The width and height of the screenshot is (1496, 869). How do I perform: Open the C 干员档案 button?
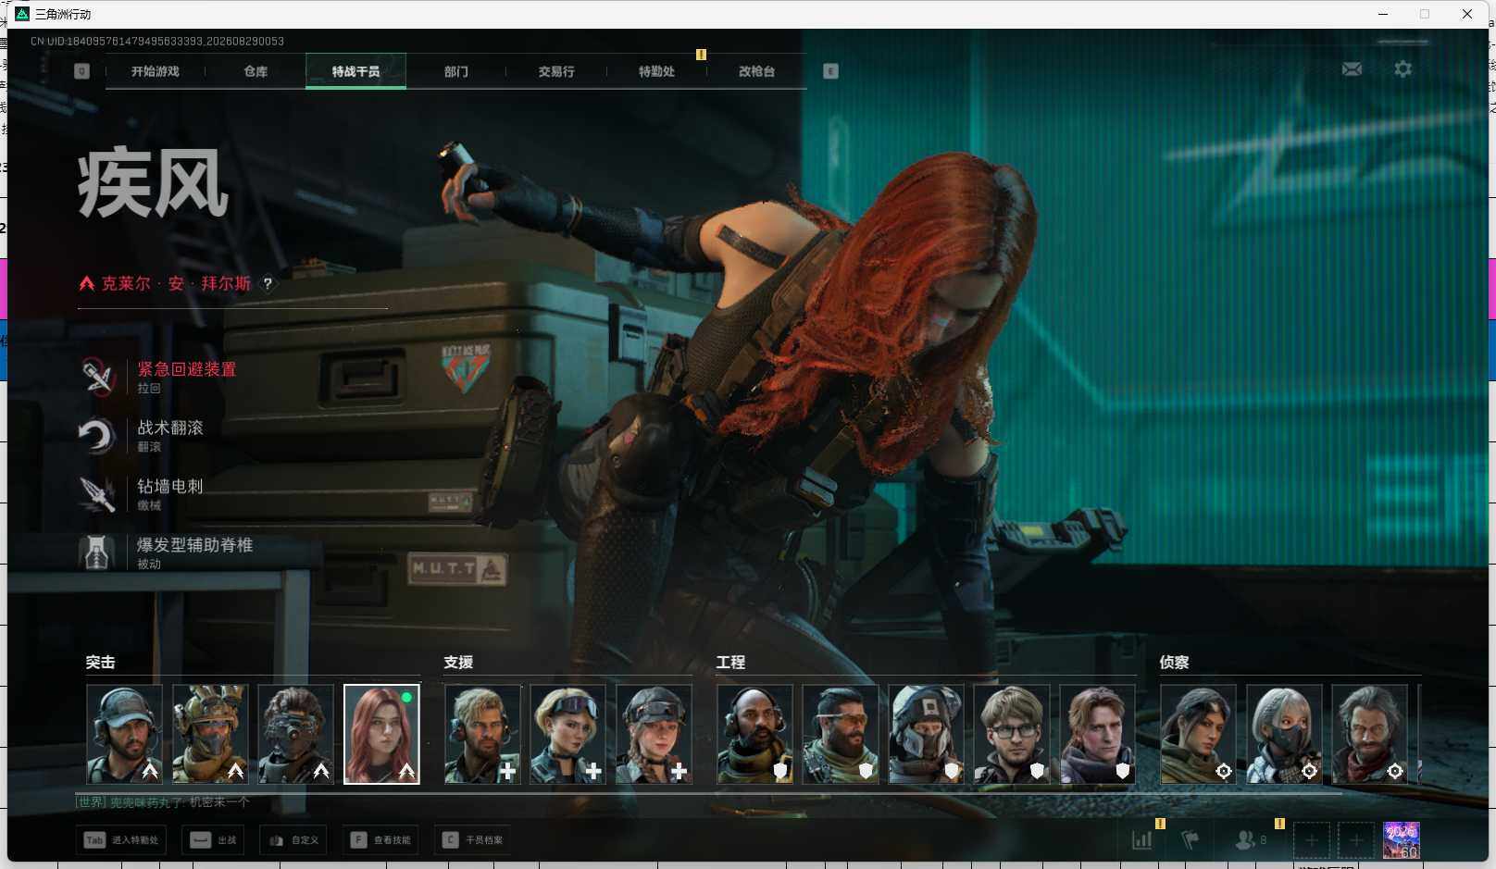click(472, 840)
